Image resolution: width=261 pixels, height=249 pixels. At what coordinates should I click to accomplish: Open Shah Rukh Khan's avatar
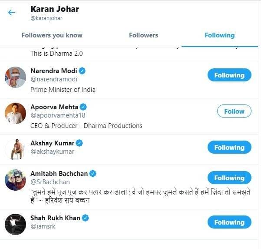click(x=15, y=224)
